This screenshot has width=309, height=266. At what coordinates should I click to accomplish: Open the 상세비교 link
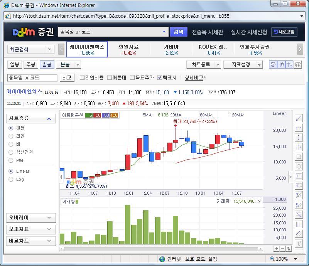(x=195, y=77)
